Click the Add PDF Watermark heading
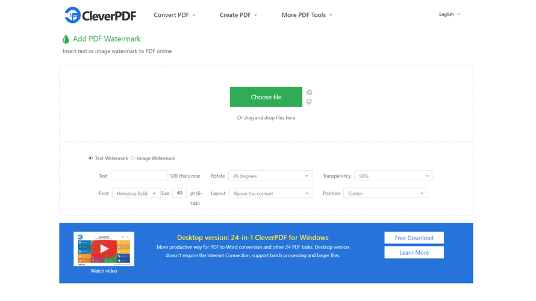536x301 pixels. 107,39
